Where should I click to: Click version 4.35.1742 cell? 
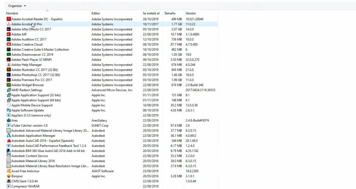[x=192, y=151]
